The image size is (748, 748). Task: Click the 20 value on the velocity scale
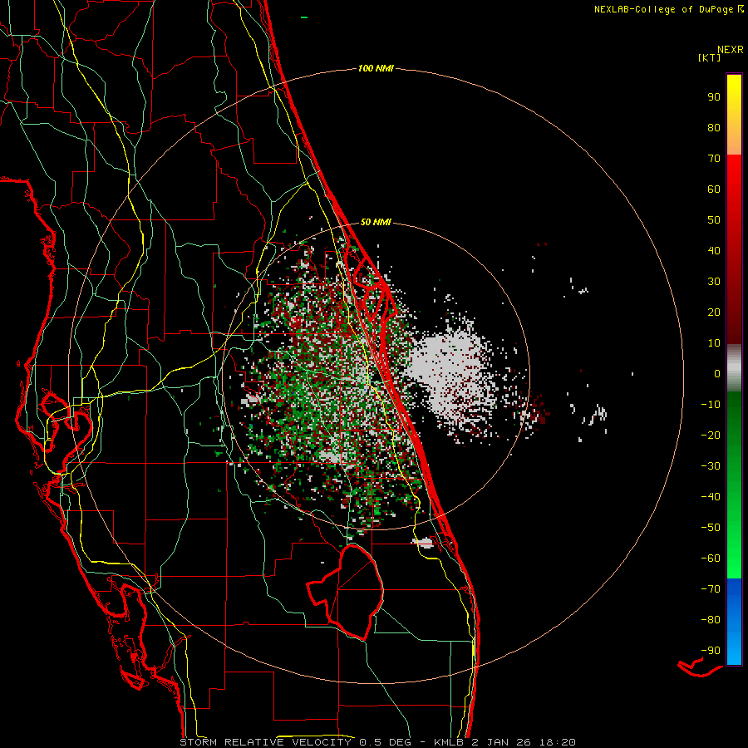pos(714,312)
